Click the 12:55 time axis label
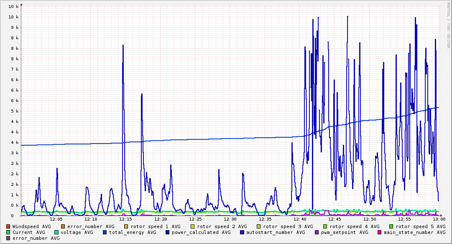The height and width of the screenshot is (244, 452). tap(404, 219)
